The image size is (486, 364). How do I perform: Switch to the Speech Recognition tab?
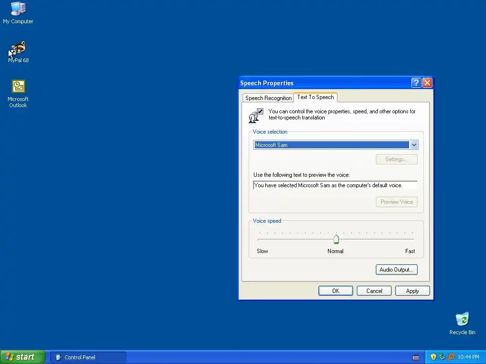(x=268, y=98)
